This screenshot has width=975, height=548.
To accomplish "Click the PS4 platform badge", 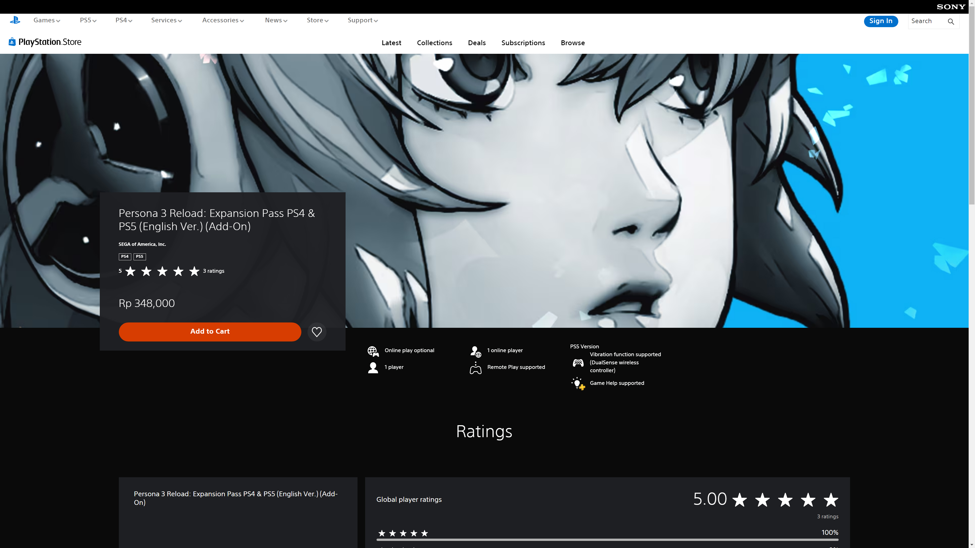I will point(125,256).
